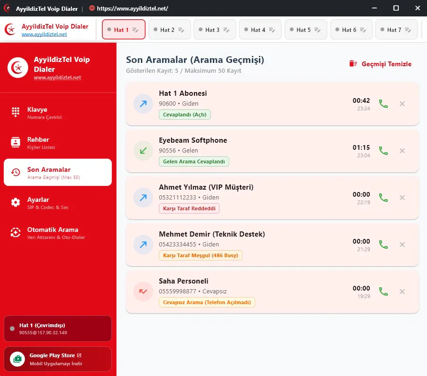Edit Hat 4 line settings icon
This screenshot has height=376, width=427.
coord(272,30)
